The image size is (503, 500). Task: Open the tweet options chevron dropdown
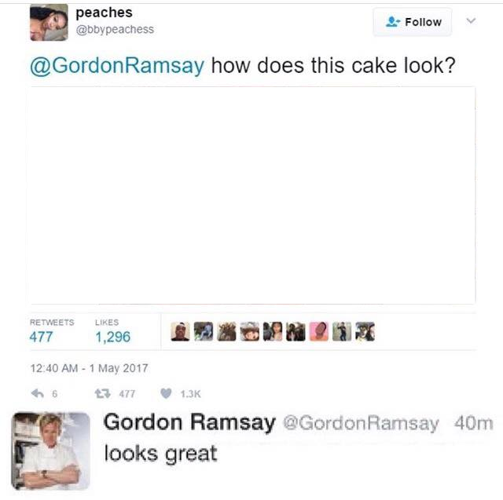pos(471,21)
